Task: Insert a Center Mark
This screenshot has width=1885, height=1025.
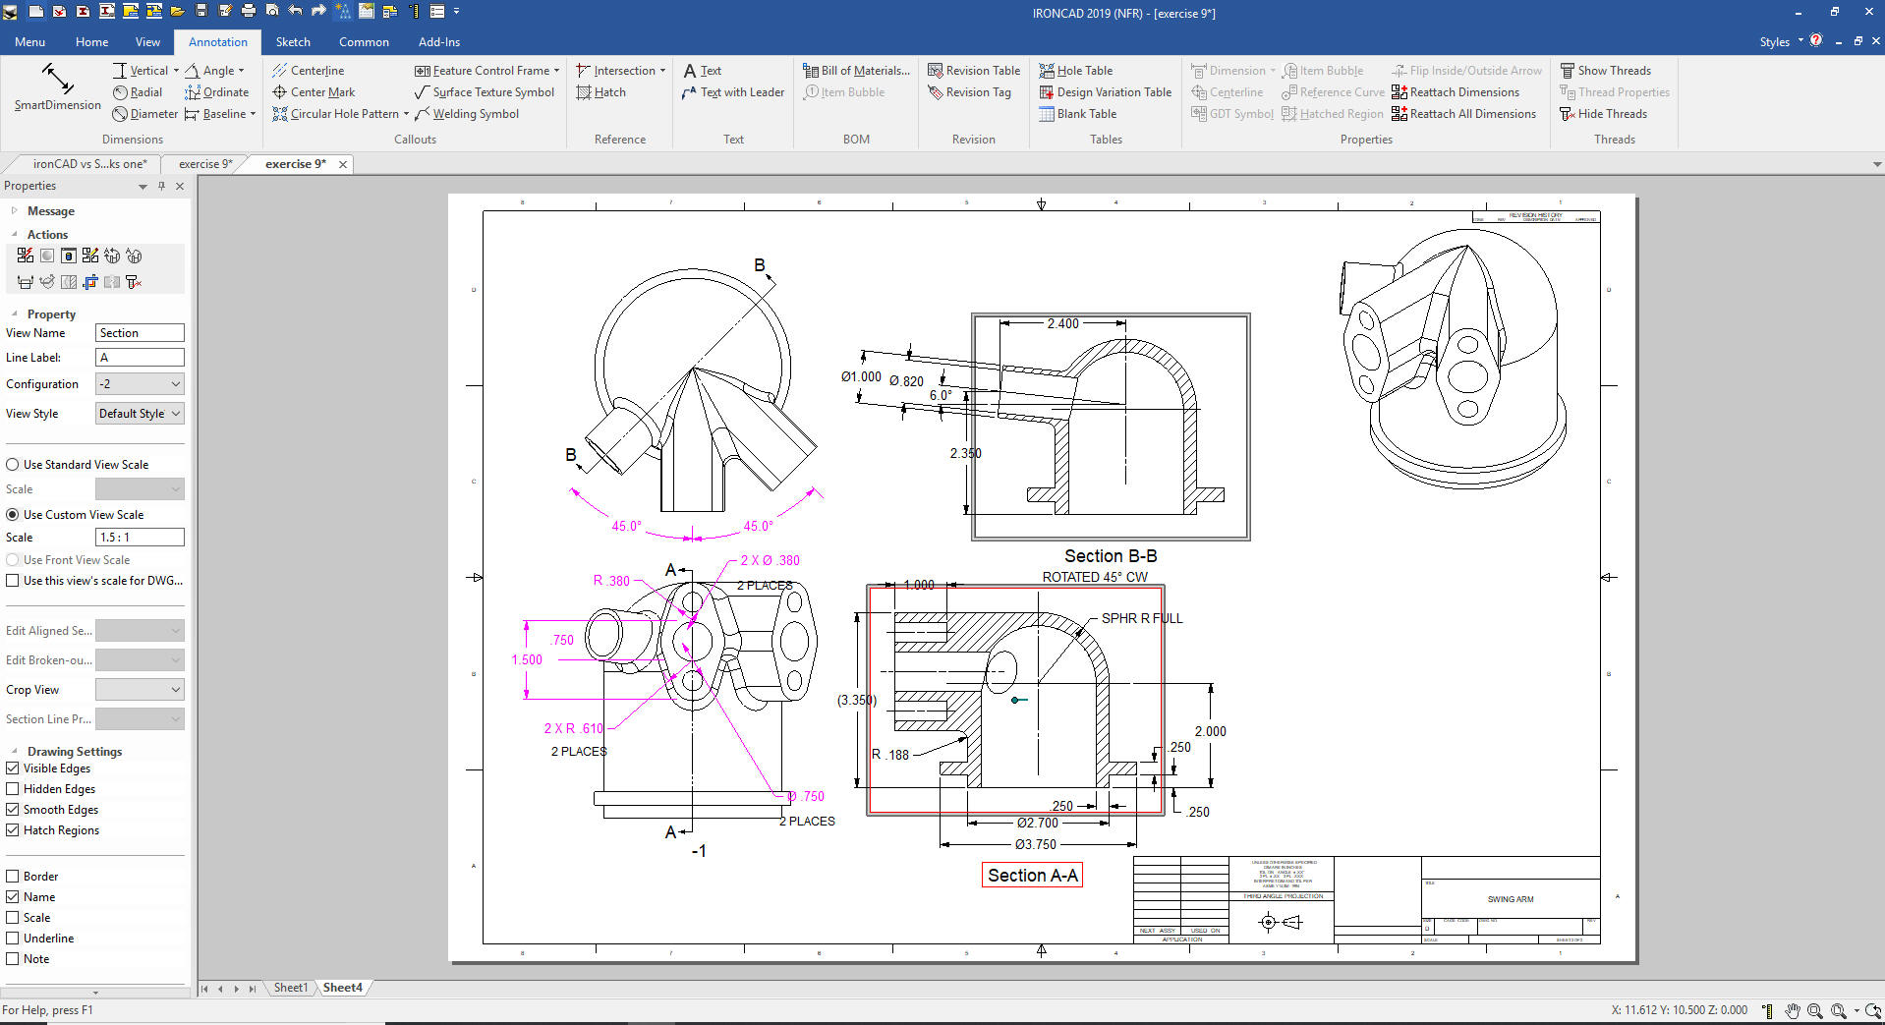Action: click(x=314, y=92)
